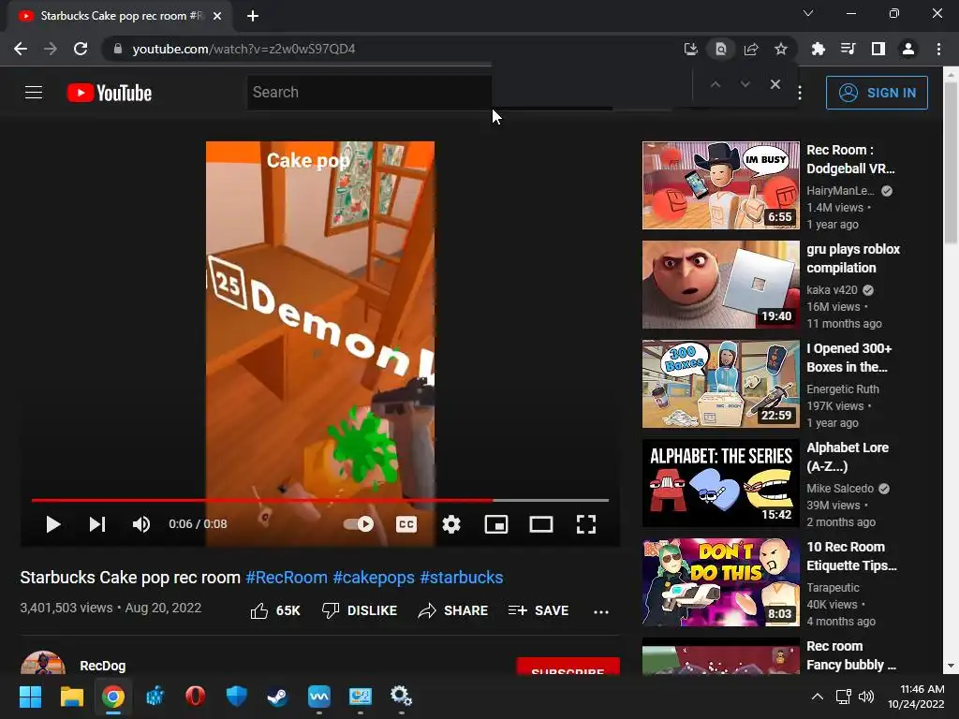Open more actions ellipsis under video

point(601,611)
